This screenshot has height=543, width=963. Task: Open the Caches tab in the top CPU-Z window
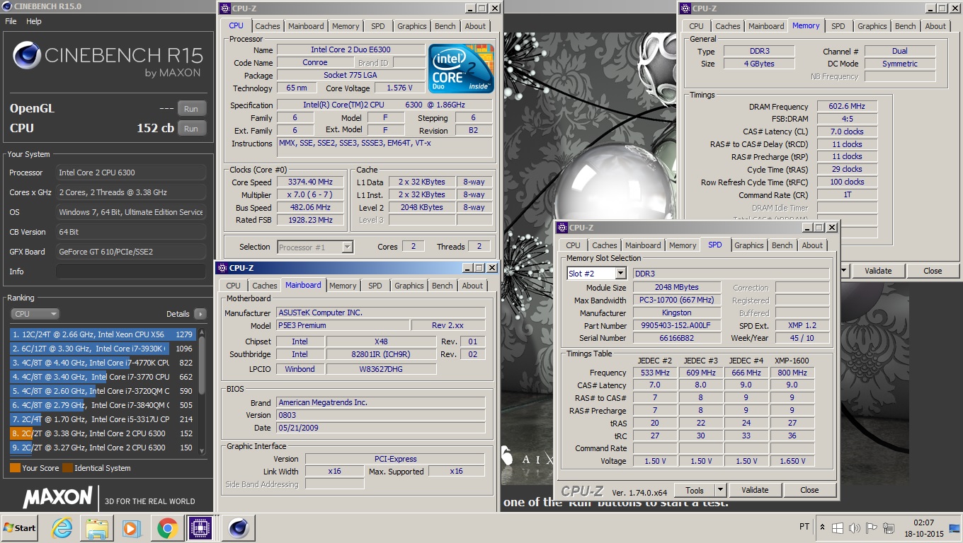267,26
